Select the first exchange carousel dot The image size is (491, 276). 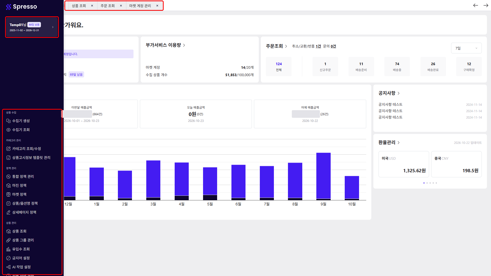click(424, 183)
